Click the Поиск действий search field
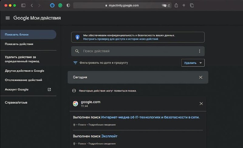This screenshot has height=148, width=243. coord(138,51)
